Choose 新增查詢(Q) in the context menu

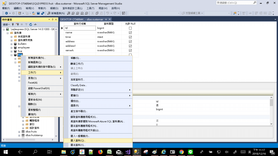42,62
